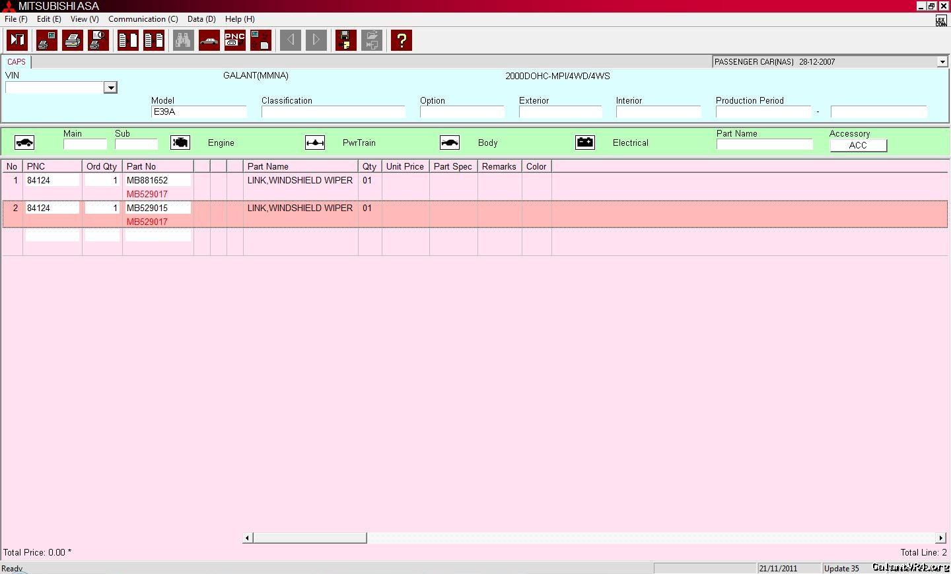
Task: Open the Data (D) menu
Action: [201, 19]
